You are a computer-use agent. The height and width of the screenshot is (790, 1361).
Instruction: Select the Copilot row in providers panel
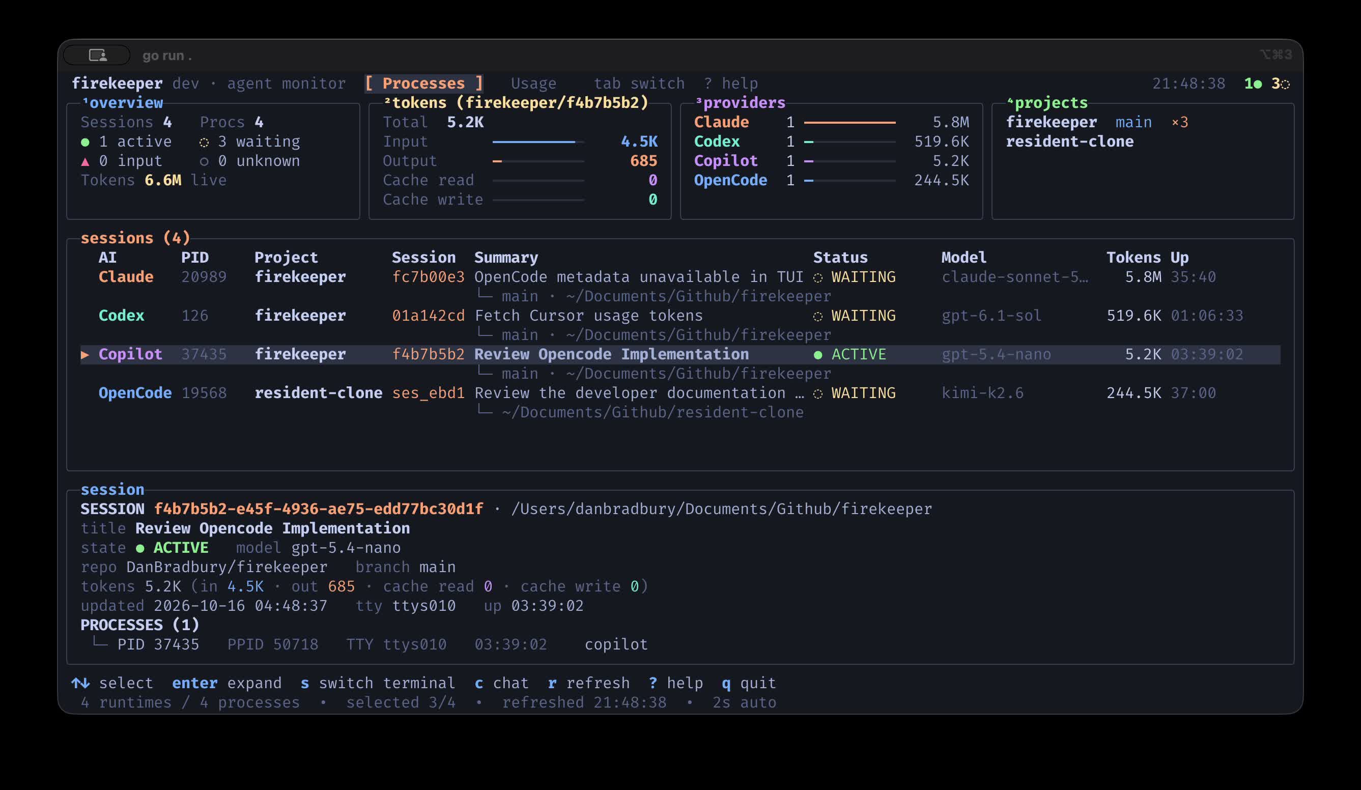pos(831,161)
